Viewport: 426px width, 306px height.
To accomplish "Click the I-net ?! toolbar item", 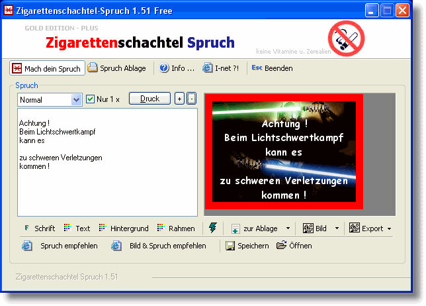I will click(x=221, y=68).
